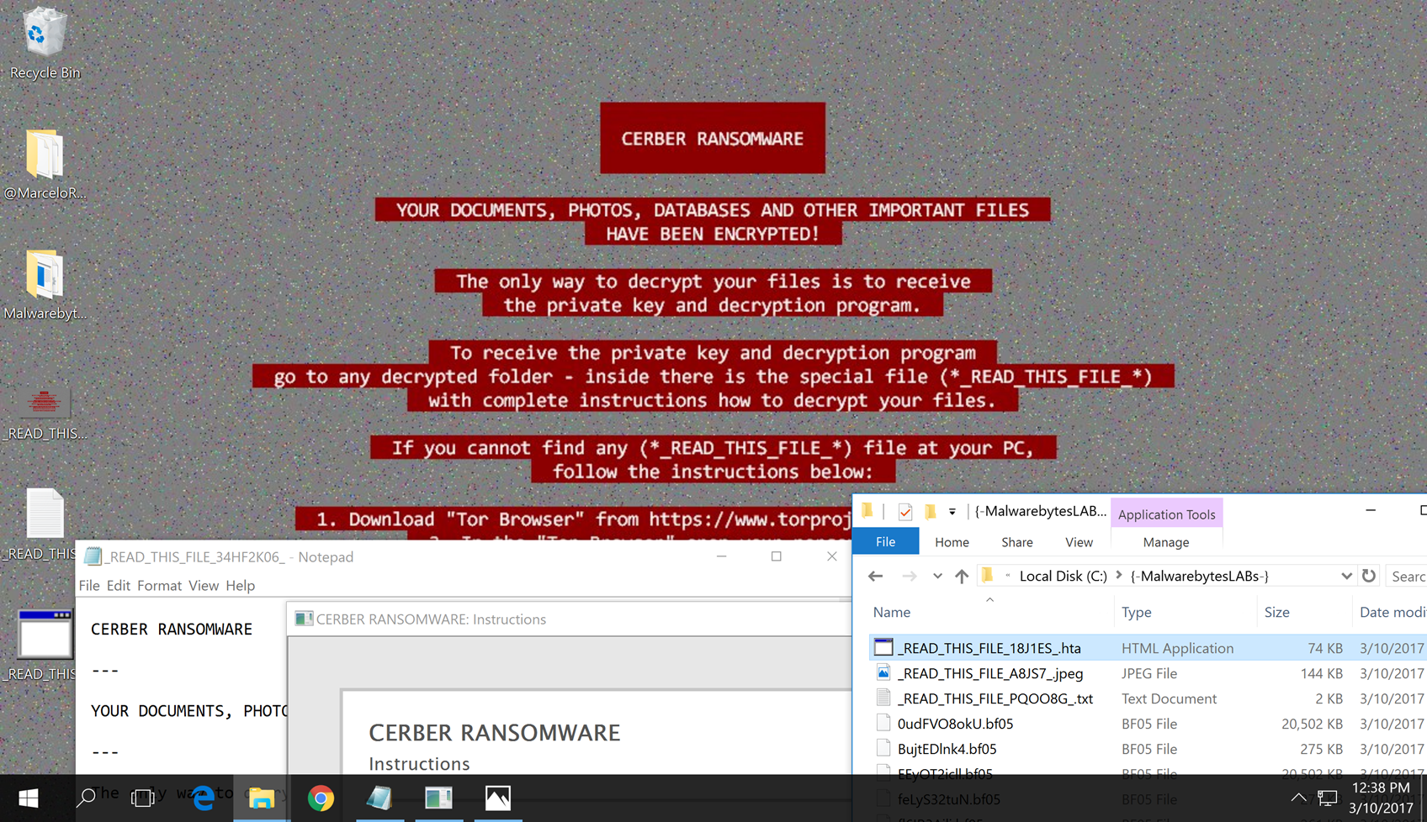This screenshot has width=1427, height=822.
Task: Click {-MalwarebytesLABs-} breadcrumb segment
Action: point(1199,576)
